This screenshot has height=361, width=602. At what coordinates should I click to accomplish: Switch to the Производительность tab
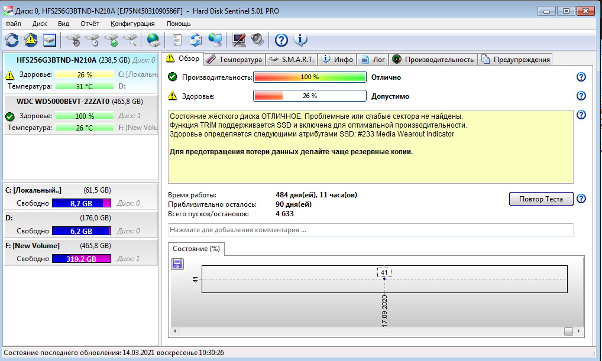[433, 60]
